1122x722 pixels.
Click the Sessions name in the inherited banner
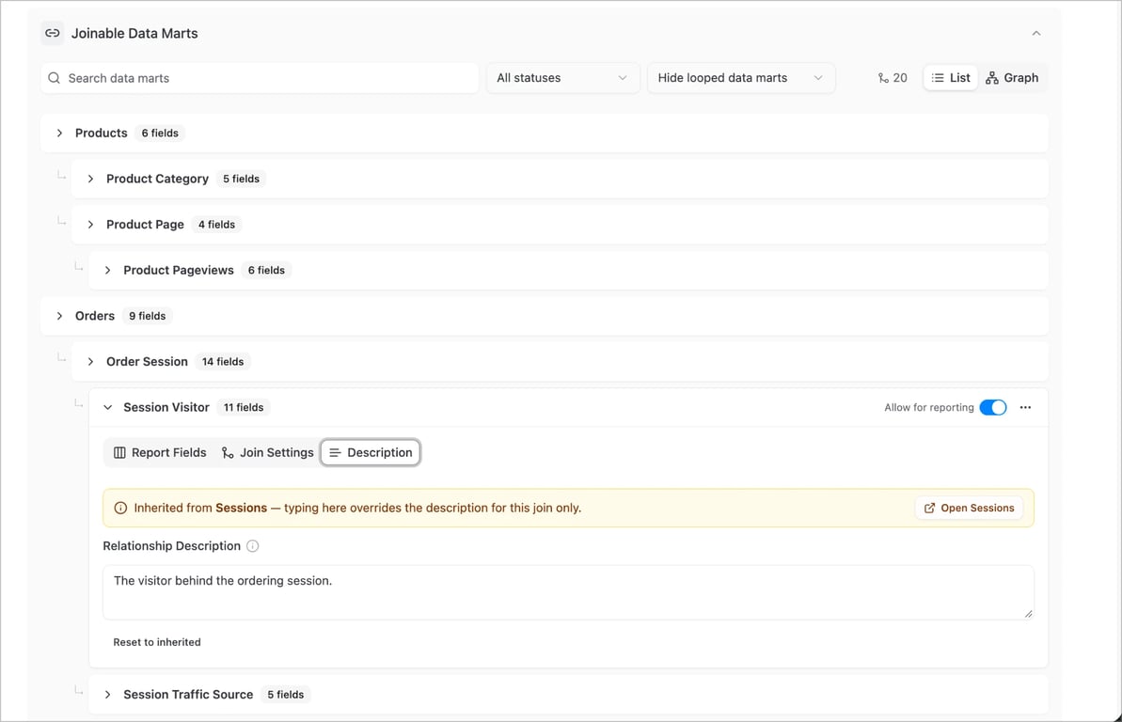click(241, 508)
